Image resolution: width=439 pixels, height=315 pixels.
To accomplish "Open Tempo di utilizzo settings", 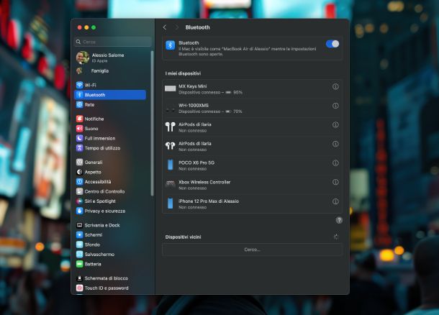I will click(110, 148).
